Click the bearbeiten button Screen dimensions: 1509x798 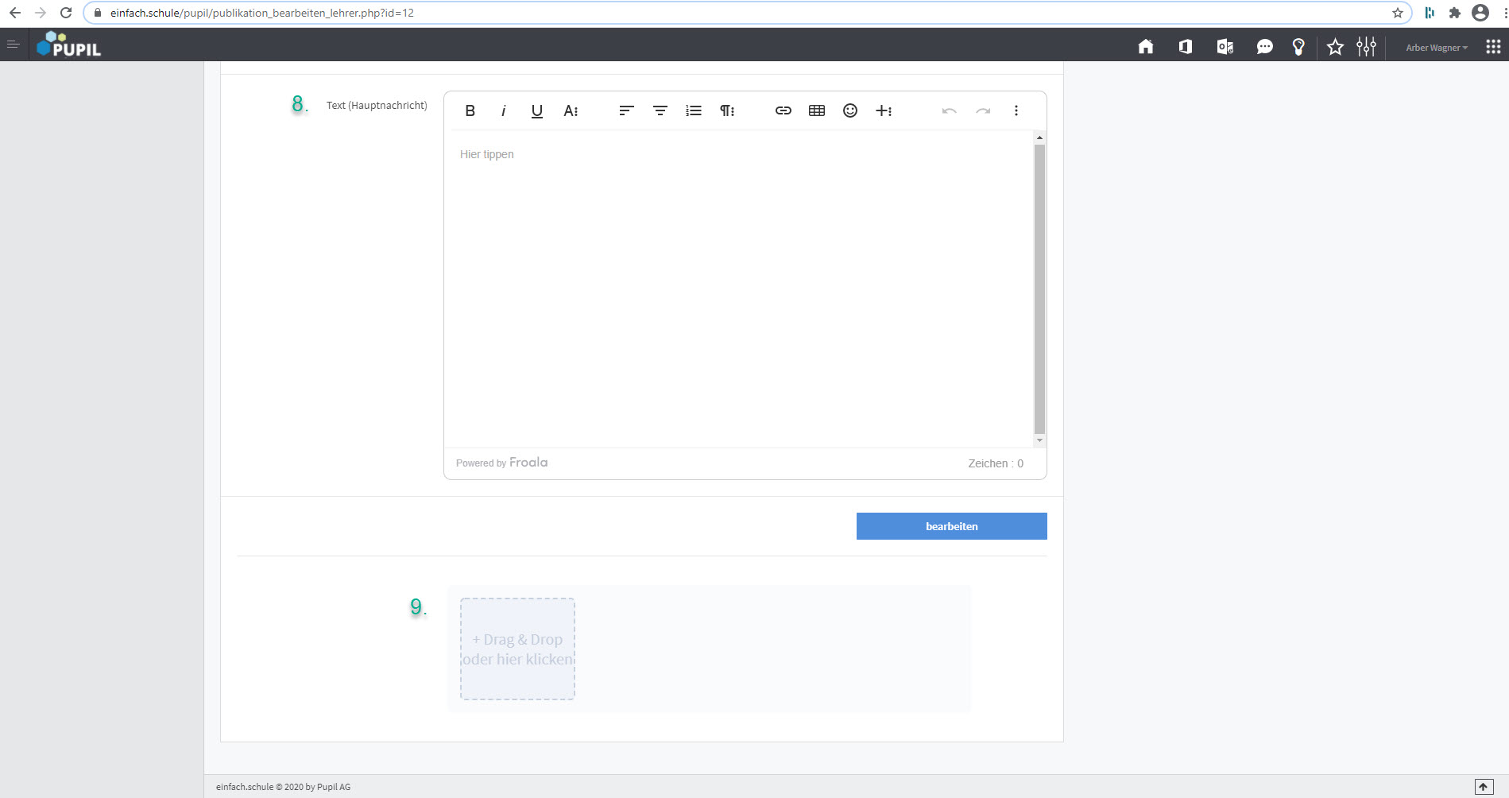(x=951, y=526)
